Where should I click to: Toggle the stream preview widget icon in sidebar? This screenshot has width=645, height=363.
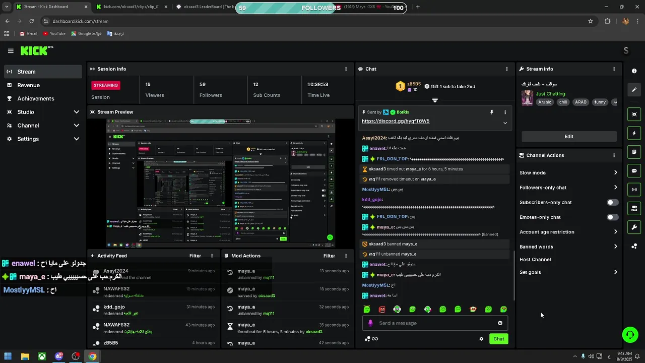point(634,114)
